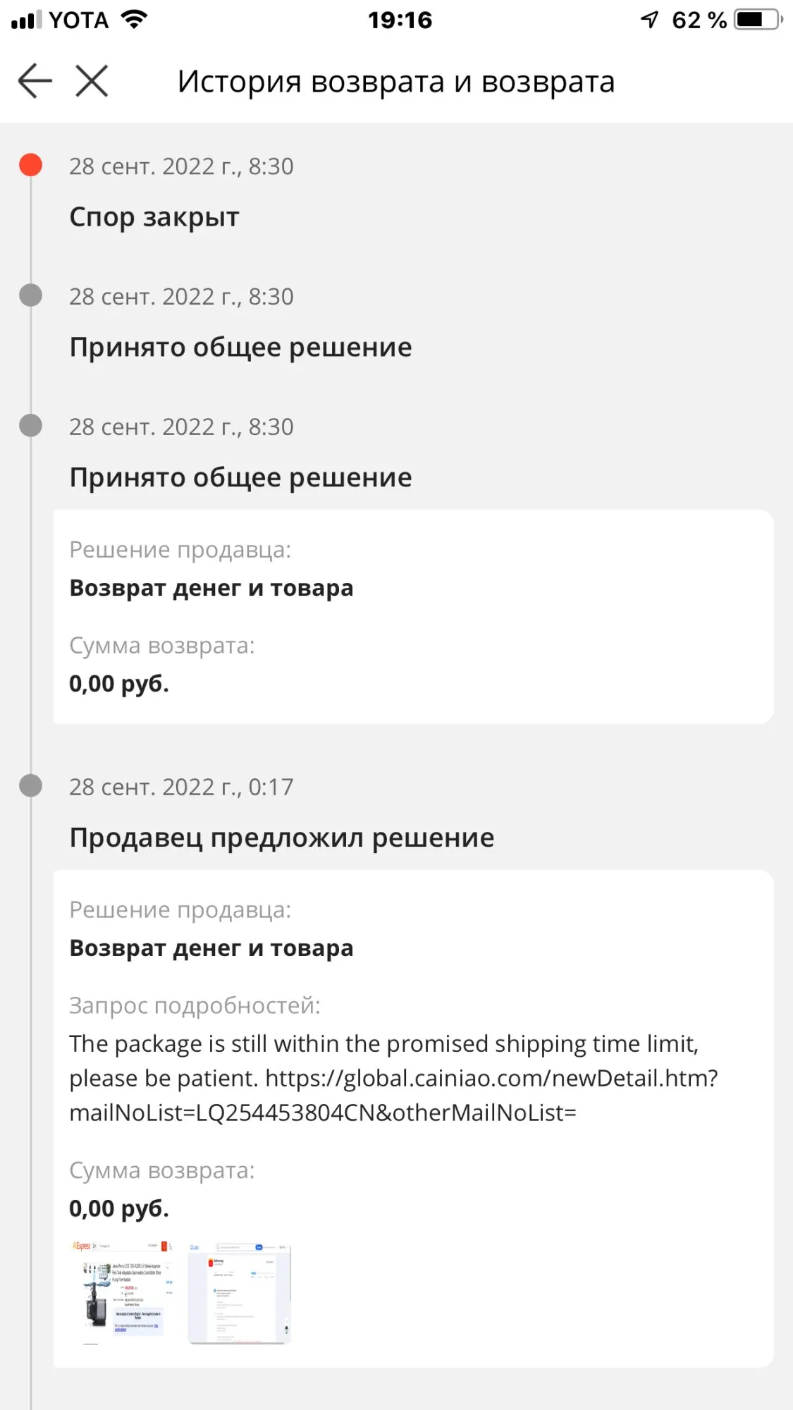This screenshot has width=793, height=1410.
Task: Tap the first grey 'Принято общее решение' marker
Action: [x=30, y=295]
